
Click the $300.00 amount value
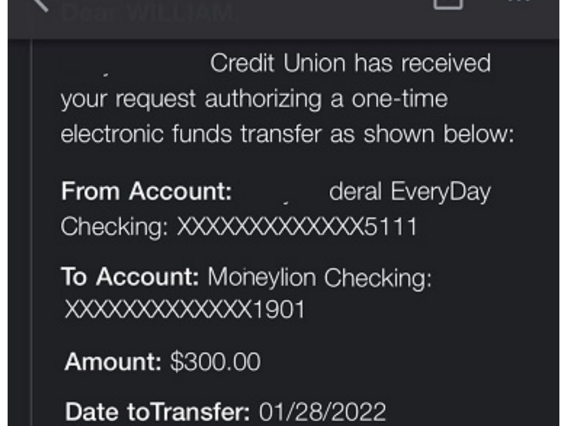tap(215, 361)
